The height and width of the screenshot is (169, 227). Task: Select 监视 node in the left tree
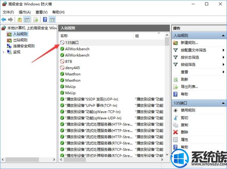[17, 52]
